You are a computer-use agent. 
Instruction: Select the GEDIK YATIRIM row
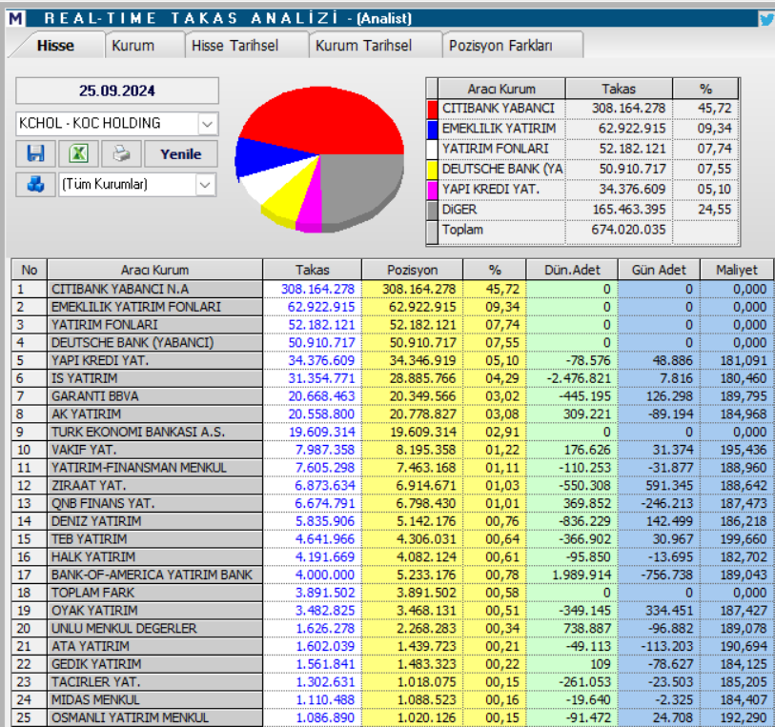coord(393,664)
